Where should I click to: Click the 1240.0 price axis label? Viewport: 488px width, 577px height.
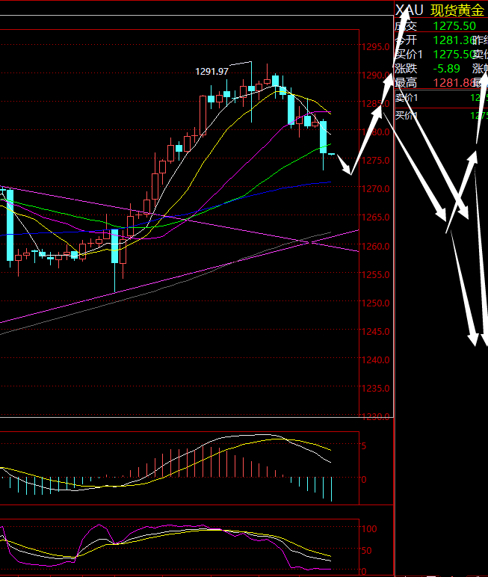point(375,360)
